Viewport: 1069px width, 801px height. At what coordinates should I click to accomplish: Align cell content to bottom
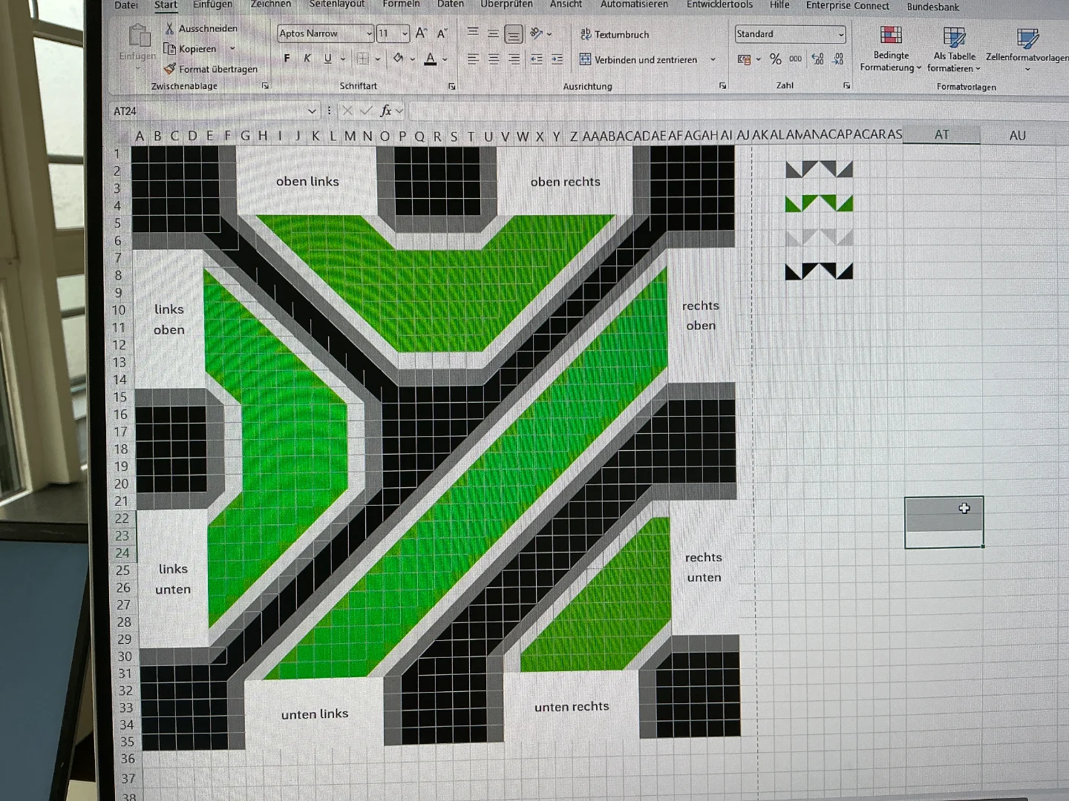pyautogui.click(x=514, y=34)
